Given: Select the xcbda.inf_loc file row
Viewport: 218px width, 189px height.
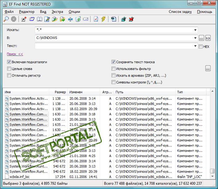Looking at the screenshot, I should click(x=104, y=177).
